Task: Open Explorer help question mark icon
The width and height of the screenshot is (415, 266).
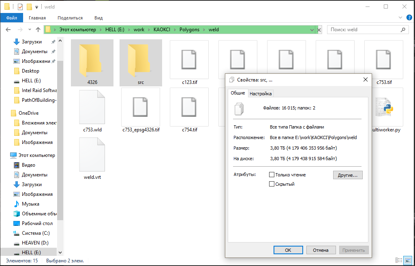Action: 409,18
